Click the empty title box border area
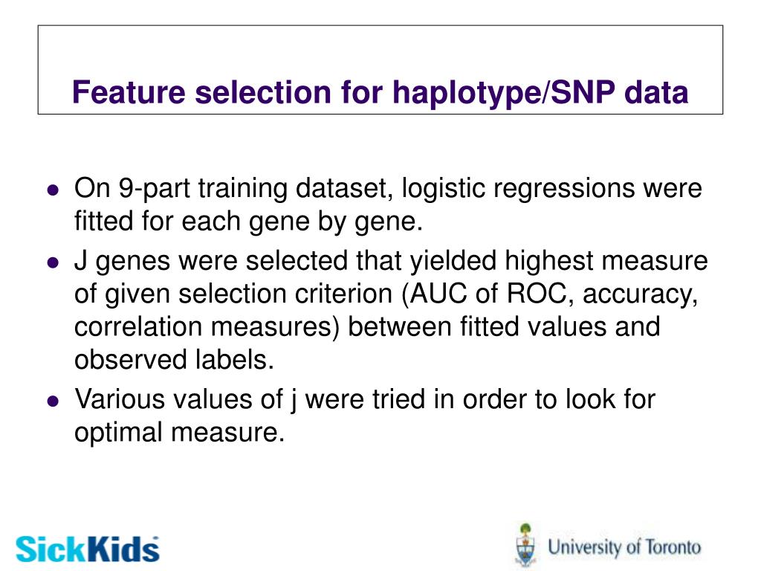 point(380,48)
